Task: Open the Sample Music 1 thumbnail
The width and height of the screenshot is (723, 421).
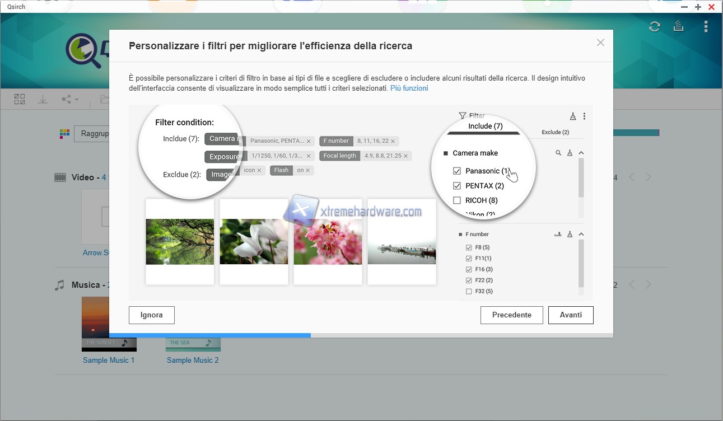Action: pyautogui.click(x=109, y=324)
